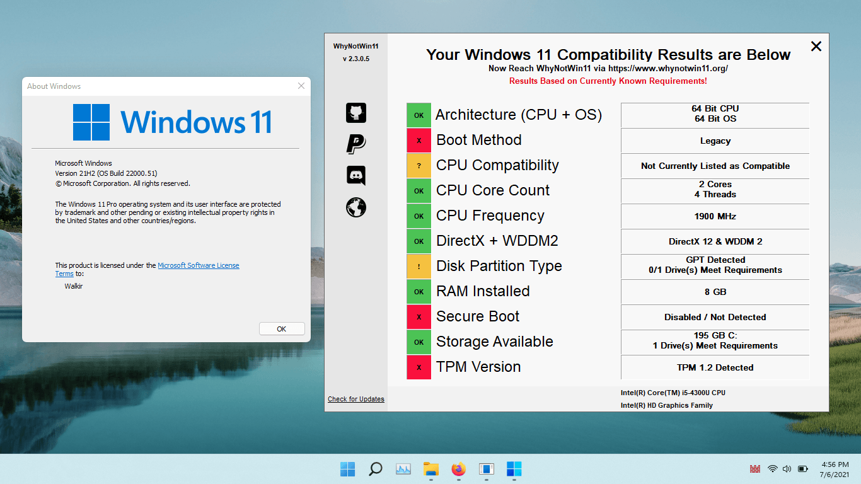The image size is (861, 484).
Task: Click 'Intel(R) Core(TM) i5-4300U CPU' text
Action: [x=673, y=393]
